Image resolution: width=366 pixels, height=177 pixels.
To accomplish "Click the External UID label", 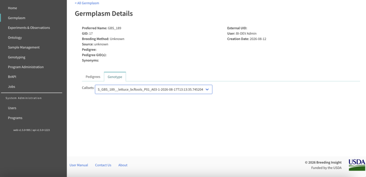I will click(237, 28).
